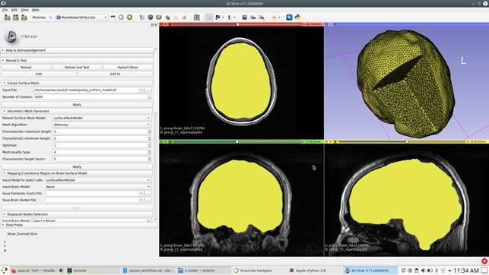489x275 pixels.
Task: Switch to Spyder (Python 3.8) taskbar item
Action: 314,270
